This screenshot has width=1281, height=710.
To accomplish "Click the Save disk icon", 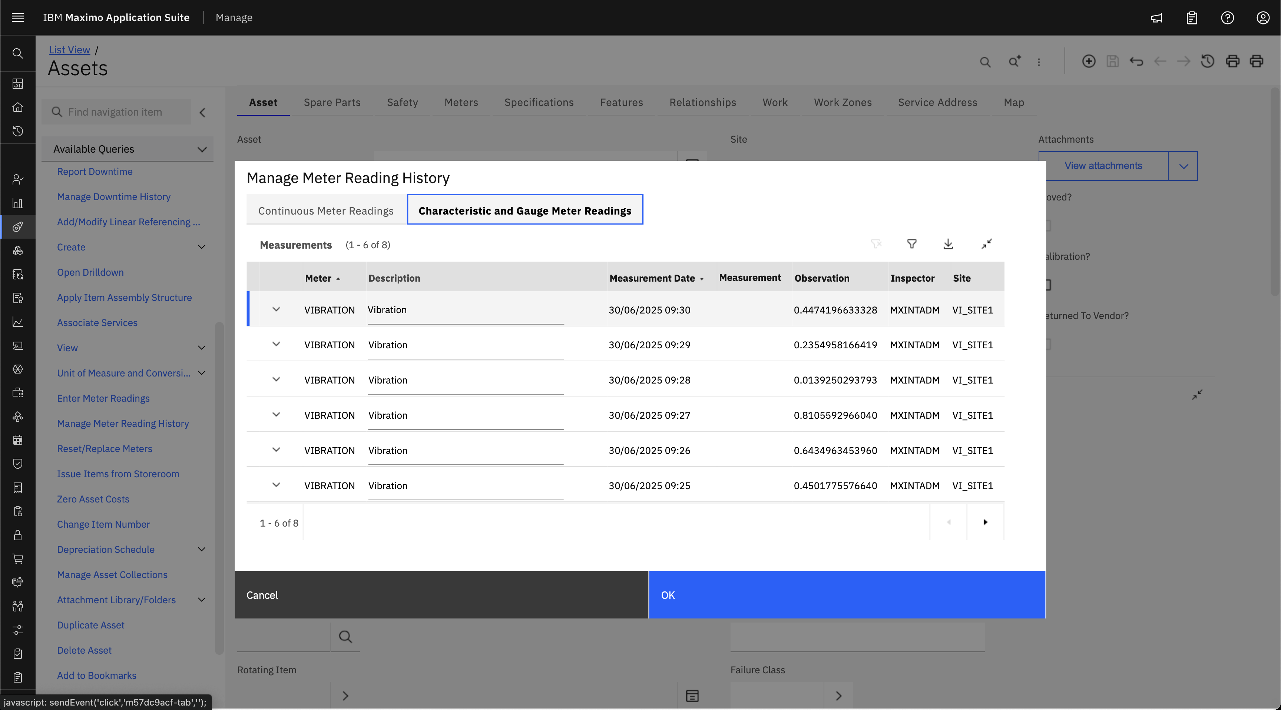I will [x=1112, y=61].
